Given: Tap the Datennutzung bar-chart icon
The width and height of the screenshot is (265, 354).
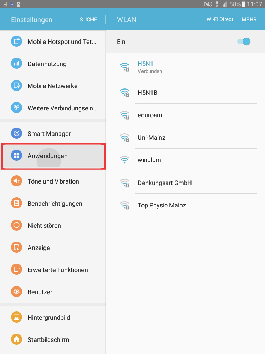Looking at the screenshot, I should [17, 64].
